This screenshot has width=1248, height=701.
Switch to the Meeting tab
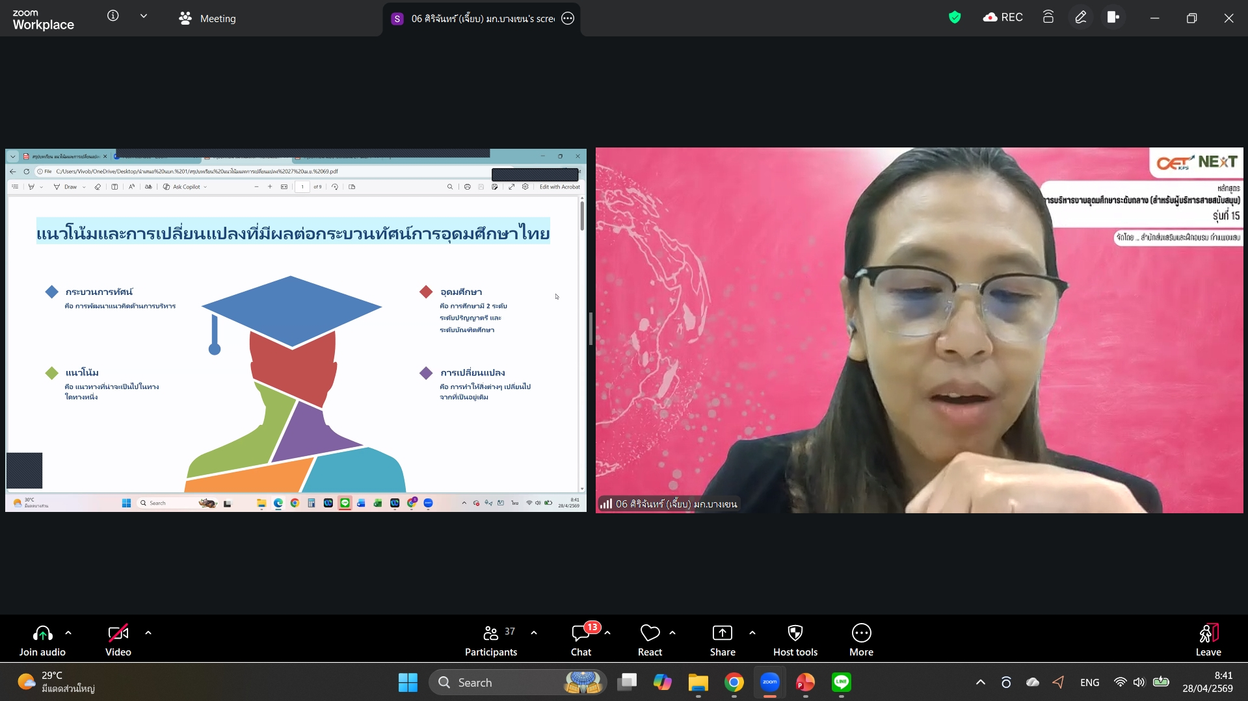pyautogui.click(x=208, y=19)
